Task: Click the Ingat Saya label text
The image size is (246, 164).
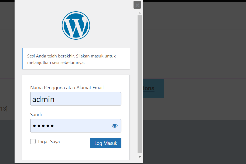Action: pos(49,142)
